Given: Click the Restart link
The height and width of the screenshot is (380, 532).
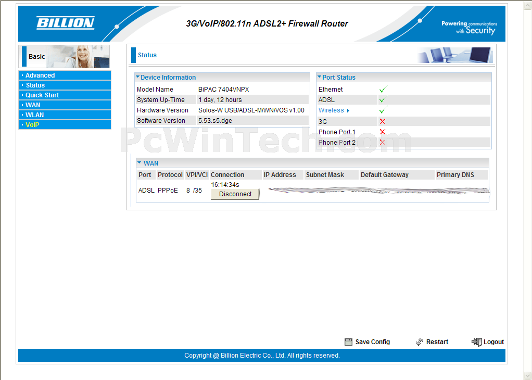Looking at the screenshot, I should 437,342.
